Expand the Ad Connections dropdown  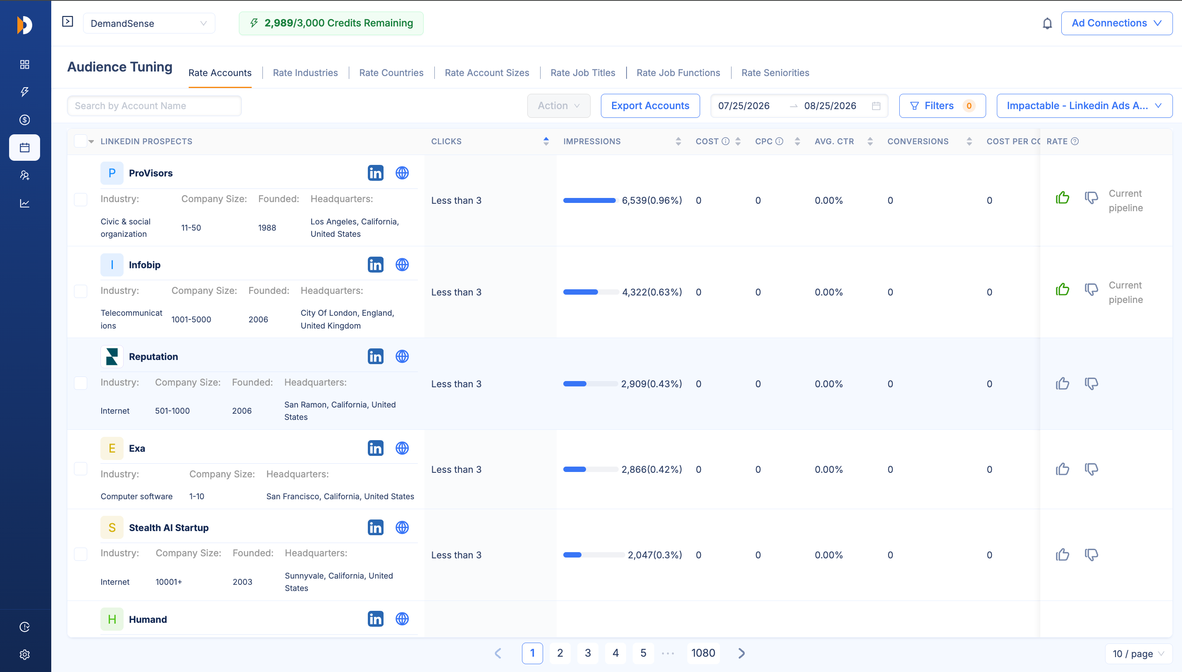[1116, 23]
